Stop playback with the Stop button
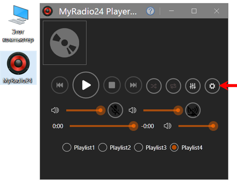Image resolution: width=237 pixels, height=182 pixels. [112, 85]
